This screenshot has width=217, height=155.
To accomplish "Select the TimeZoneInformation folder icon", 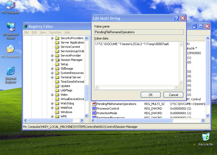I will tap(57, 82).
